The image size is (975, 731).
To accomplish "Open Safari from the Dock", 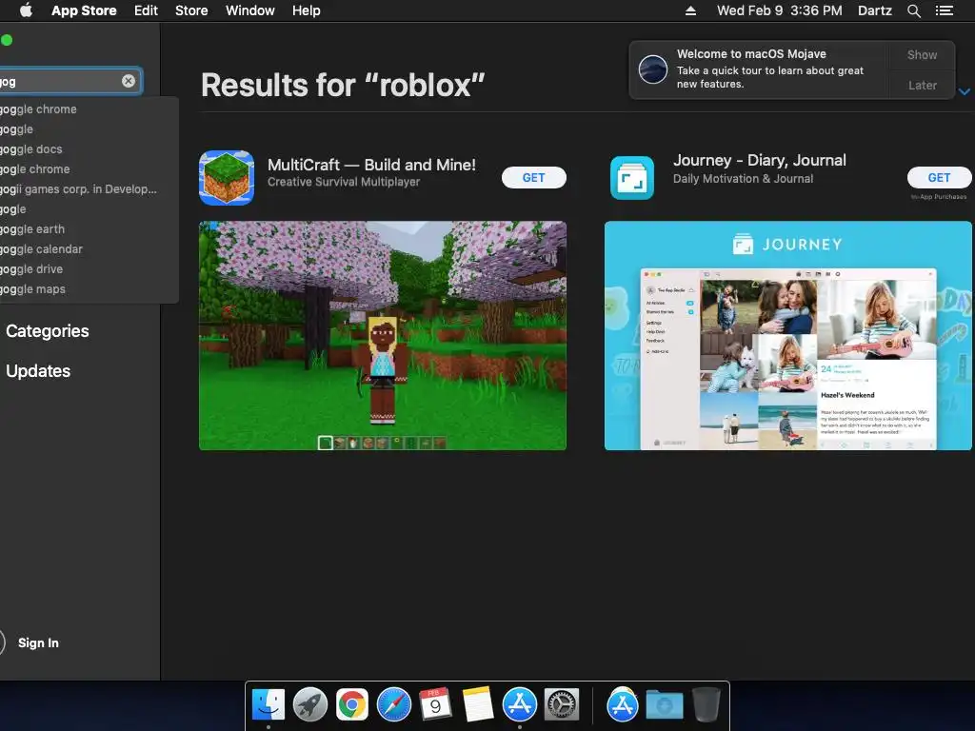I will tap(393, 704).
